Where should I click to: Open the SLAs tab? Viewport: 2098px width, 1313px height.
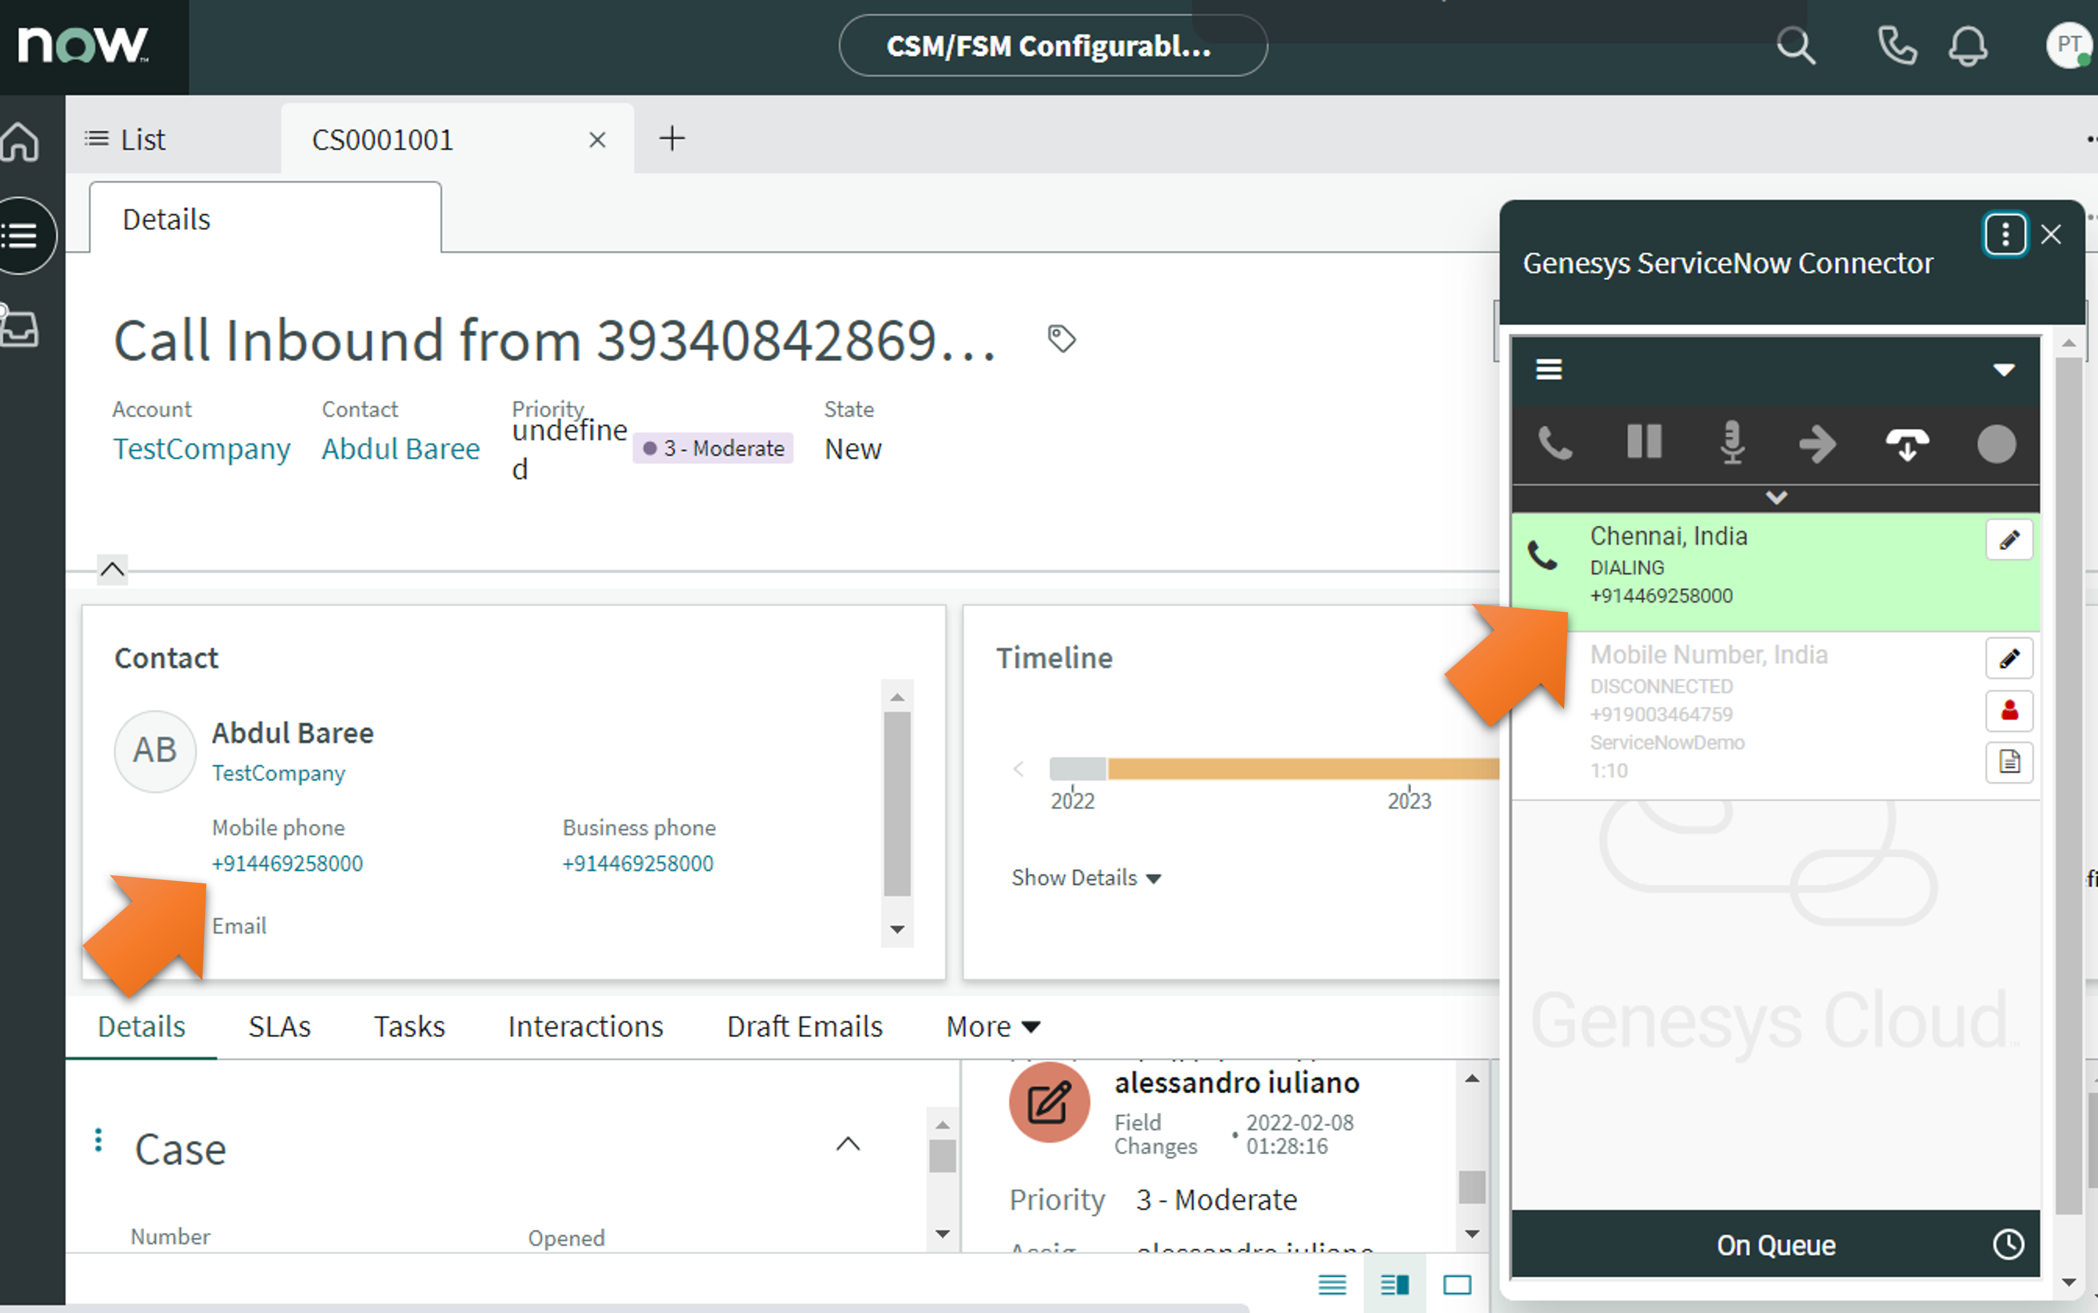pos(279,1026)
